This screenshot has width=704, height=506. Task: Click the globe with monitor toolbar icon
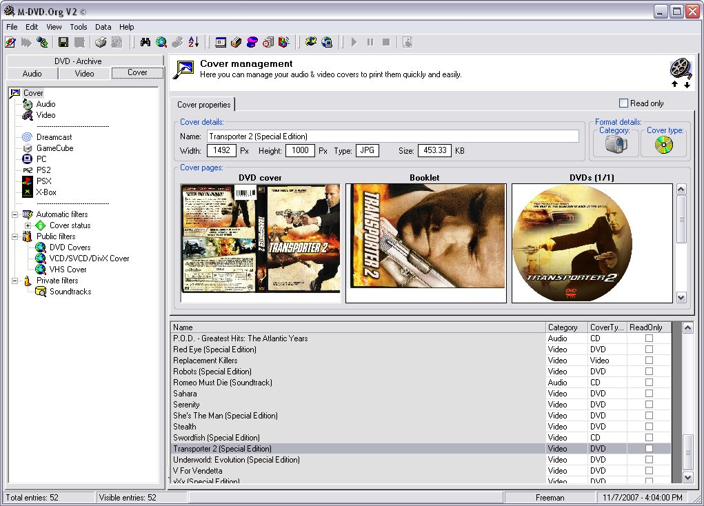click(x=327, y=42)
